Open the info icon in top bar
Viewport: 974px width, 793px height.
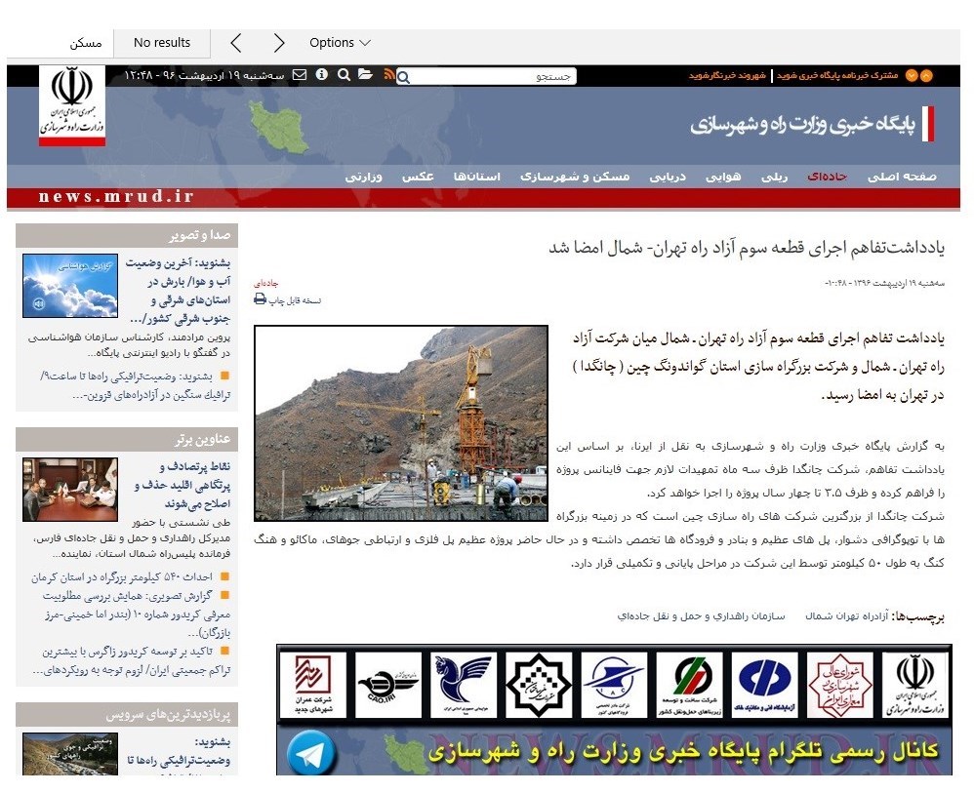[x=321, y=75]
